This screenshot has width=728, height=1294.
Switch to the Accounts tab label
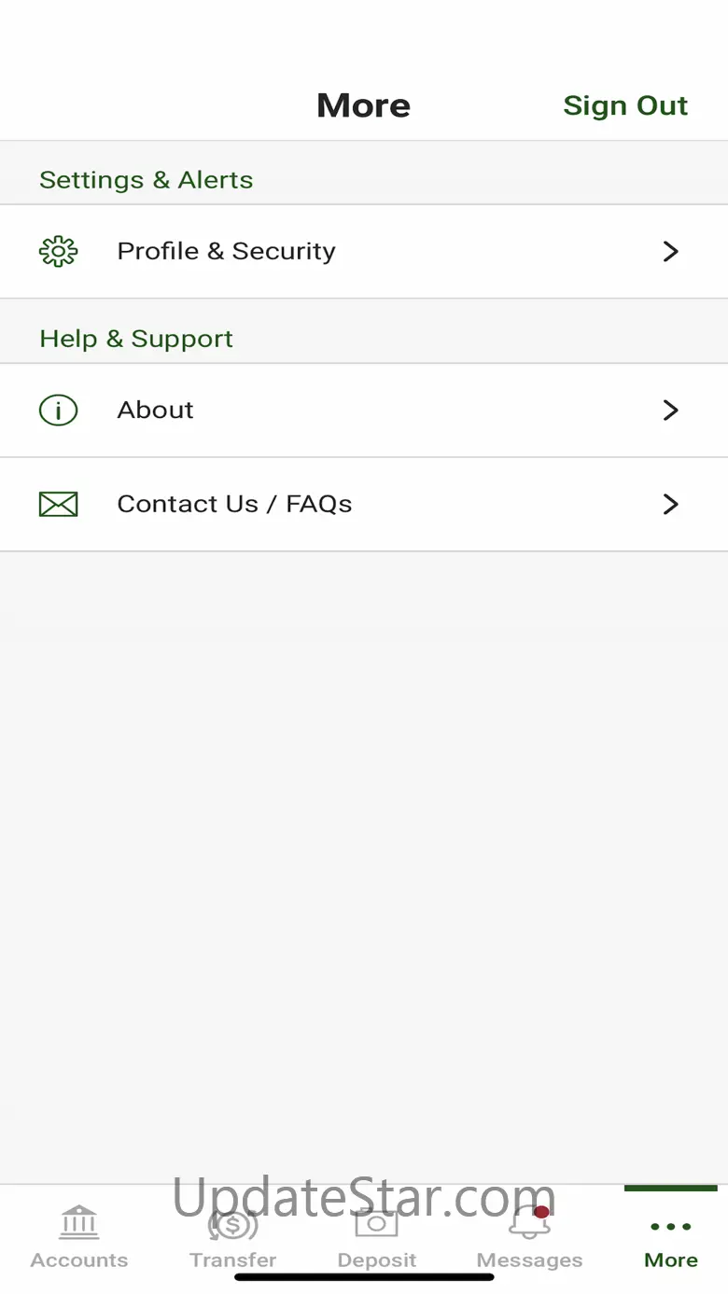coord(79,1260)
